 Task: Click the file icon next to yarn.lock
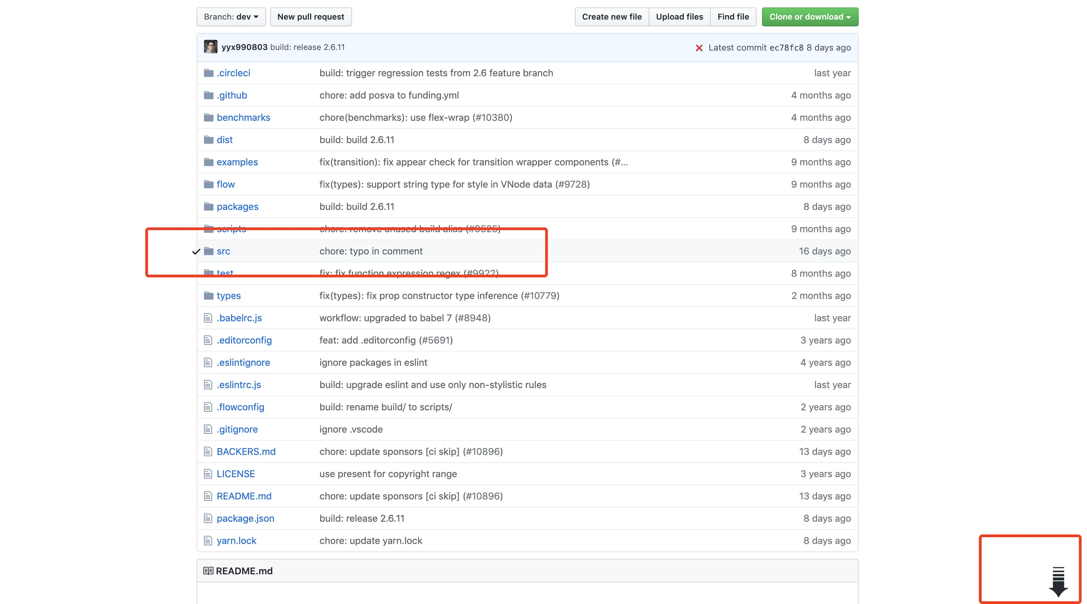click(208, 540)
